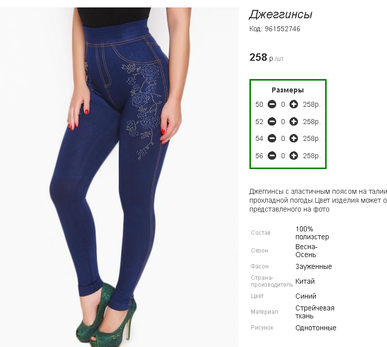This screenshot has width=387, height=347.
Task: Click the Джеггинсы product title
Action: point(281,14)
